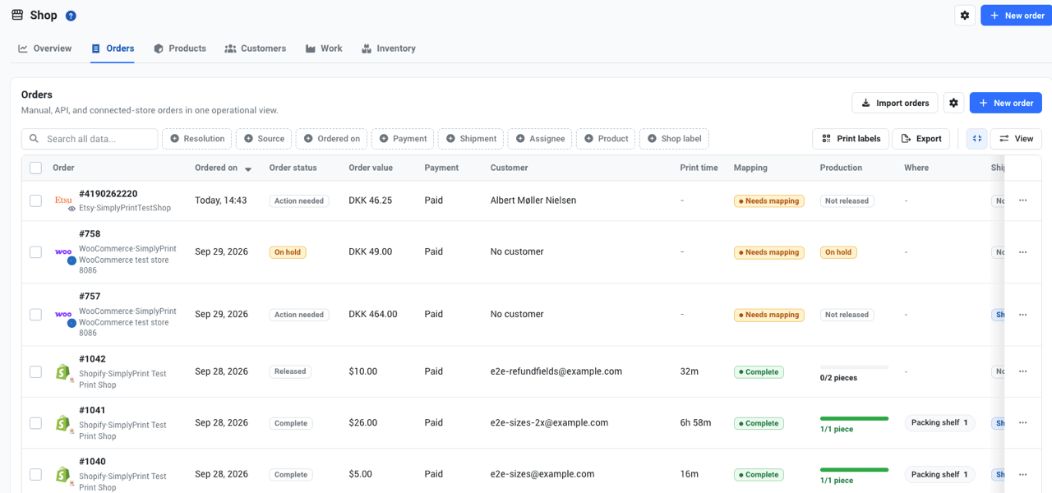Click New order in the top header

(x=1017, y=16)
